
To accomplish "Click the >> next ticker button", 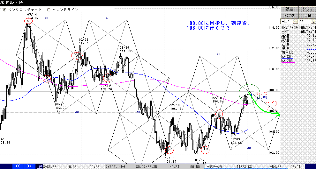I will tap(30, 166).
